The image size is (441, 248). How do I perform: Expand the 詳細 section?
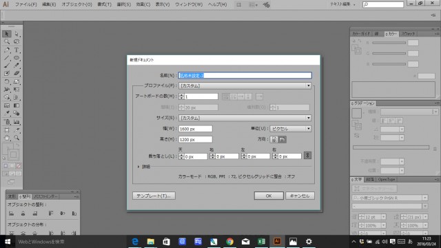(x=139, y=167)
